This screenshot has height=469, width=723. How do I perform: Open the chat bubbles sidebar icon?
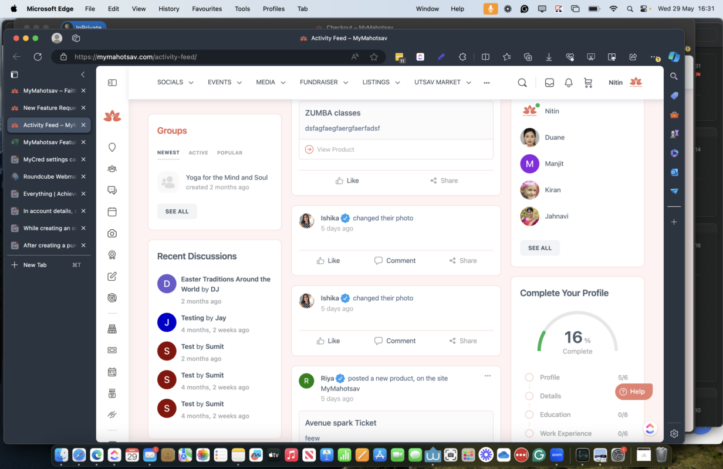pos(112,190)
